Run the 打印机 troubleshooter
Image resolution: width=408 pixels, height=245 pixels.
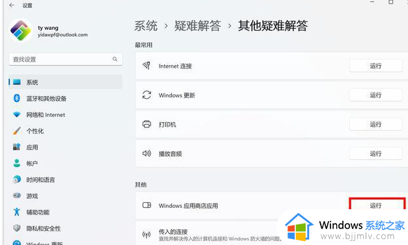(x=375, y=124)
